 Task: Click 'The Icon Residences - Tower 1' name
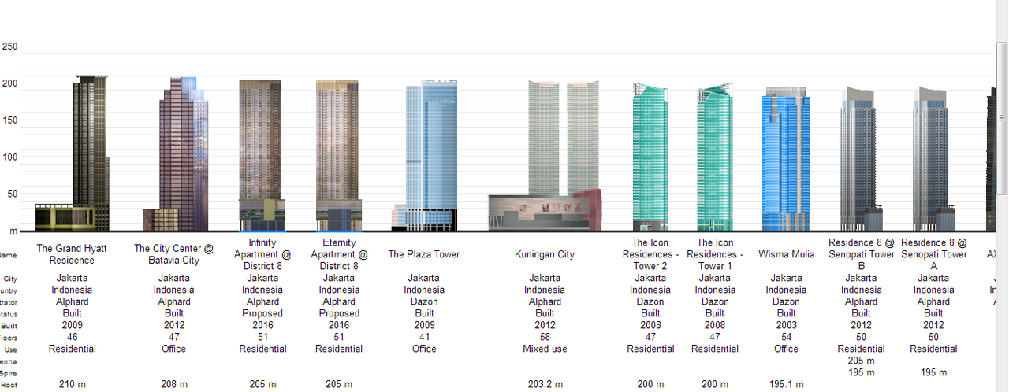(x=715, y=254)
